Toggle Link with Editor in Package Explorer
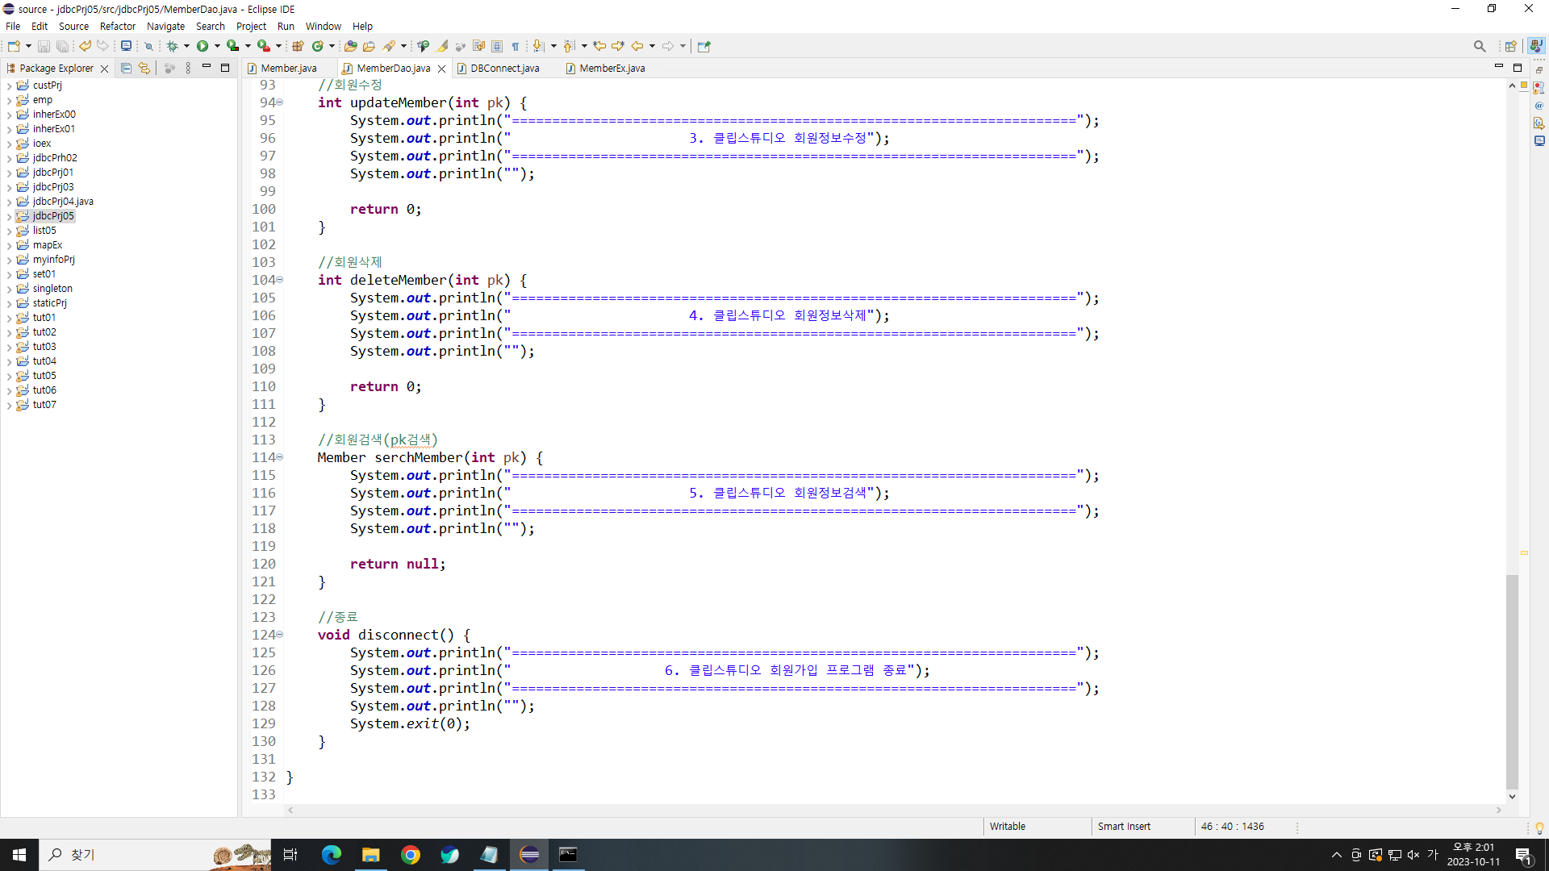 [x=144, y=69]
